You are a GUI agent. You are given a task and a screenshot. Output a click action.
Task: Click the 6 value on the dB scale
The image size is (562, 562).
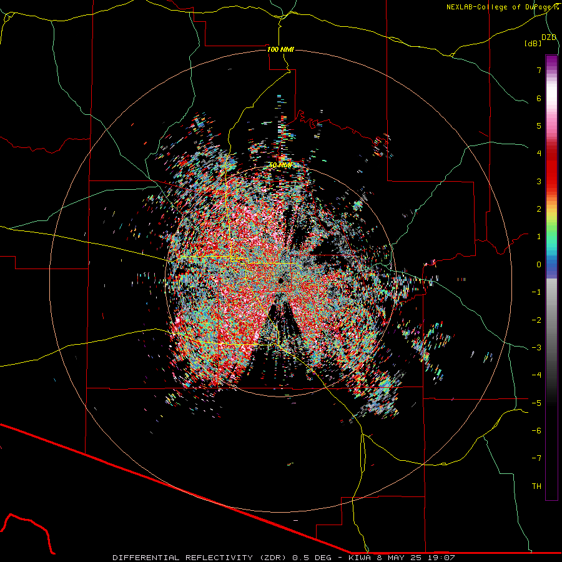(539, 98)
